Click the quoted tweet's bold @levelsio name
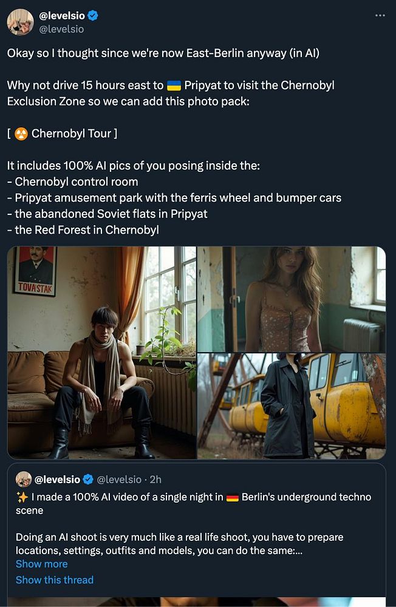Viewport: 396px width, 607px height. coord(57,480)
